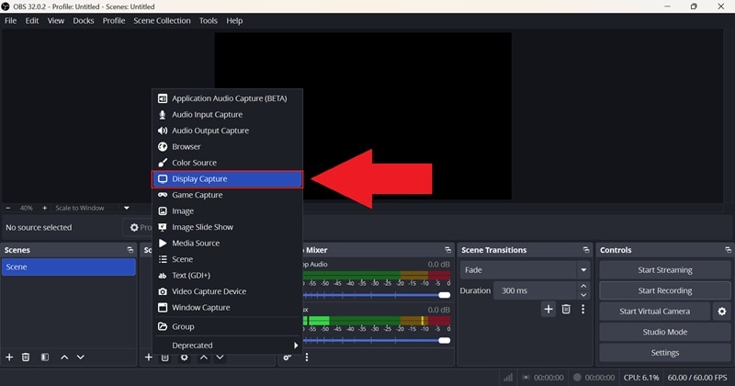
Task: Expand the Deprecated submenu
Action: pos(227,346)
